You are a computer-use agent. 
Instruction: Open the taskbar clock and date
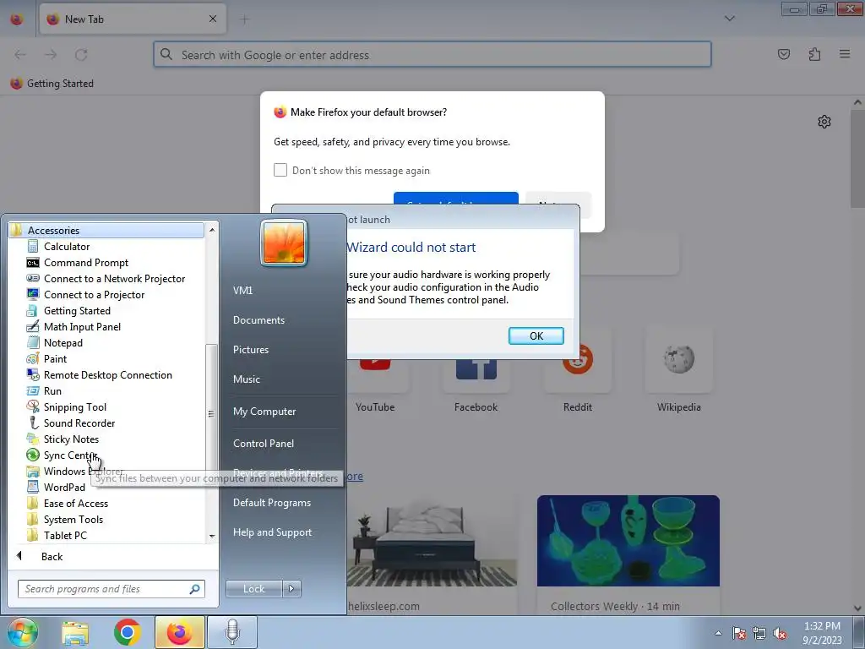[822, 633]
